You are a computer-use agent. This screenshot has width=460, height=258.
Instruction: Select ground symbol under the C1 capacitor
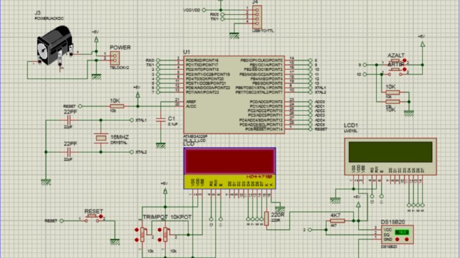pos(161,145)
